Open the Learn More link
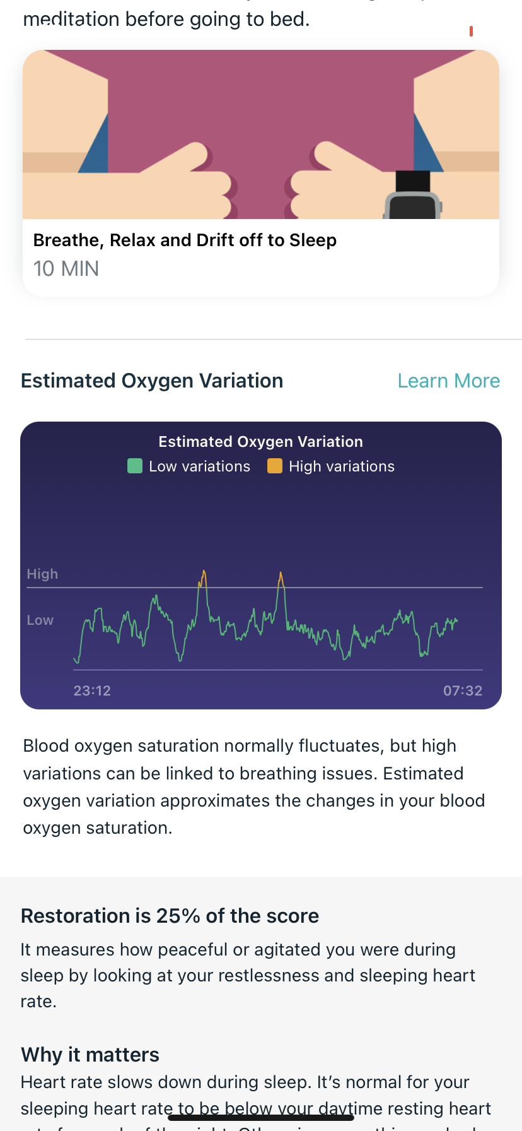The width and height of the screenshot is (522, 1131). pos(448,381)
